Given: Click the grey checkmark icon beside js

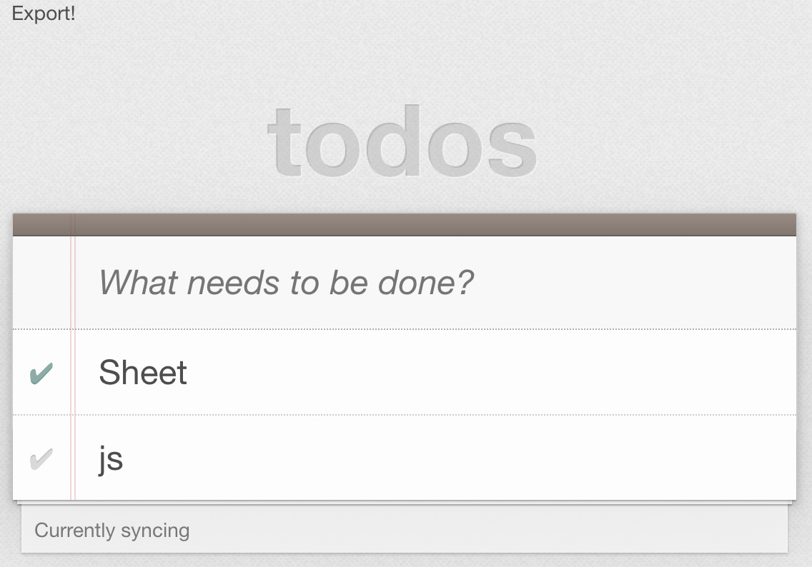Looking at the screenshot, I should click(x=41, y=458).
